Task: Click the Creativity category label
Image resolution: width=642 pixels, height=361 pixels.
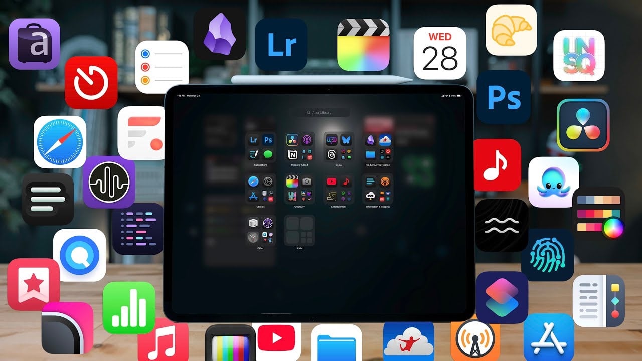Action: coord(300,207)
